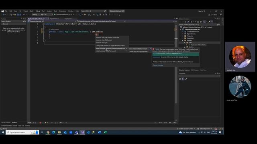
Task: Click the lightbulb quick actions icon
Action: click(96, 34)
